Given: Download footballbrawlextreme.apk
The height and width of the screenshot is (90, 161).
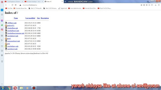Looking at the screenshot, I should point(16,33).
